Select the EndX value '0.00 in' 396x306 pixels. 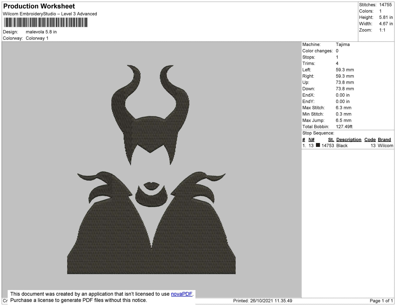click(x=343, y=95)
